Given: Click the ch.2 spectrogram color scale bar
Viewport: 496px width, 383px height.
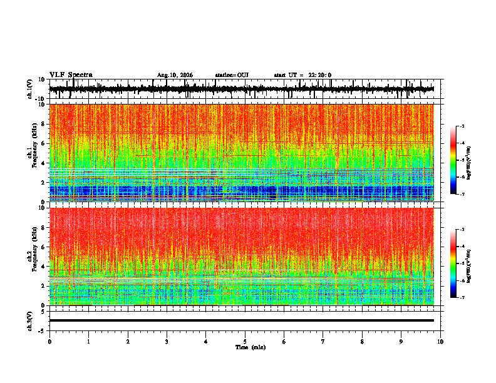Looking at the screenshot, I should tap(453, 263).
